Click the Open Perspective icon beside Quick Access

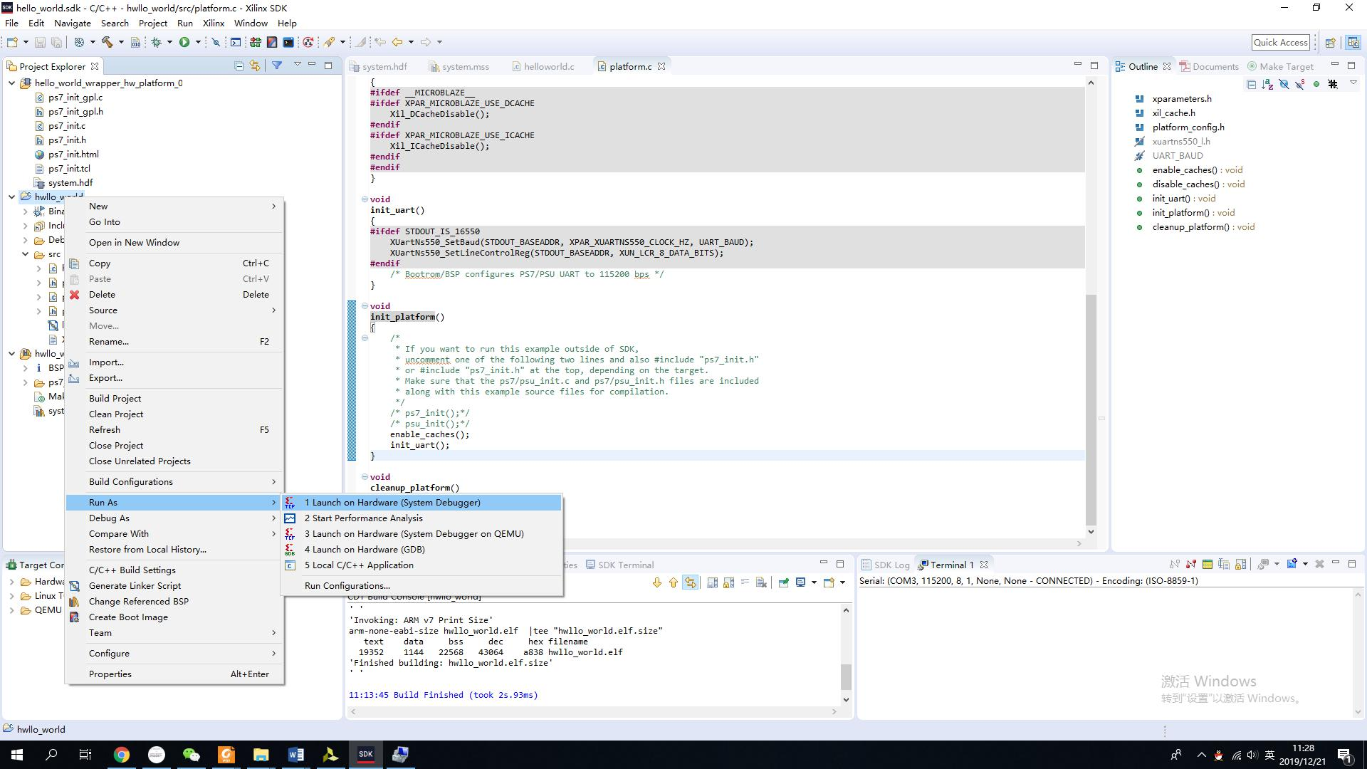coord(1330,42)
